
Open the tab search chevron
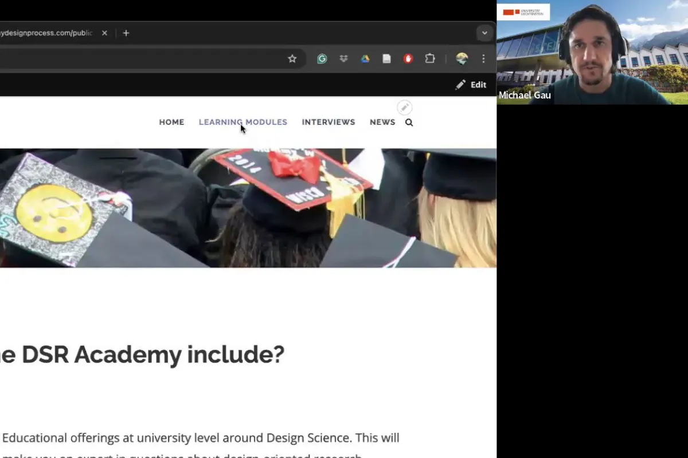484,33
